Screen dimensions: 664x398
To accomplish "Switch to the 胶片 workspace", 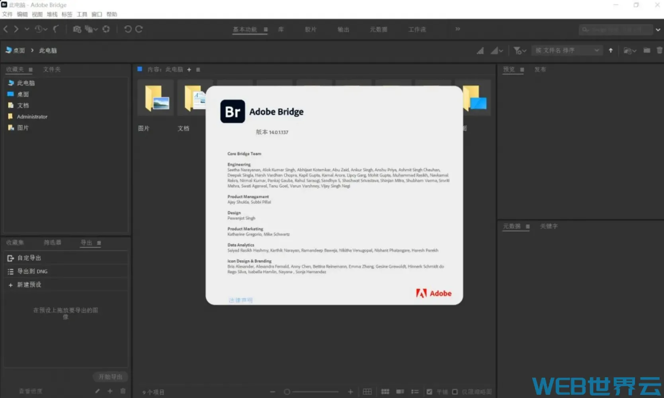I will click(x=311, y=29).
